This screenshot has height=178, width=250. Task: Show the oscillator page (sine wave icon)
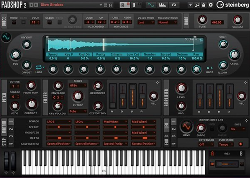tap(151, 5)
